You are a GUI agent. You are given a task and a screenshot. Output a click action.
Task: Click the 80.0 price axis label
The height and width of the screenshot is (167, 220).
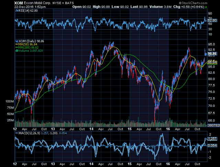211,79
